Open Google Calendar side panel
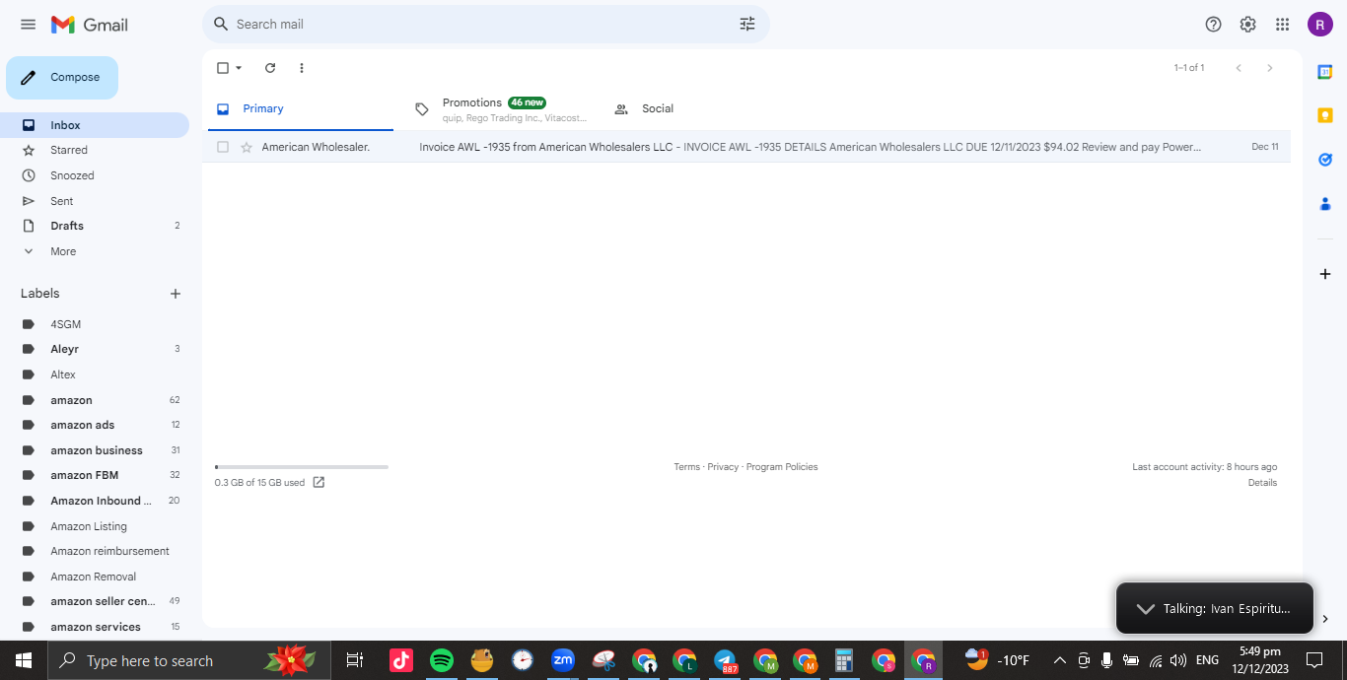Screen dimensions: 1347x680 pyautogui.click(x=1325, y=72)
